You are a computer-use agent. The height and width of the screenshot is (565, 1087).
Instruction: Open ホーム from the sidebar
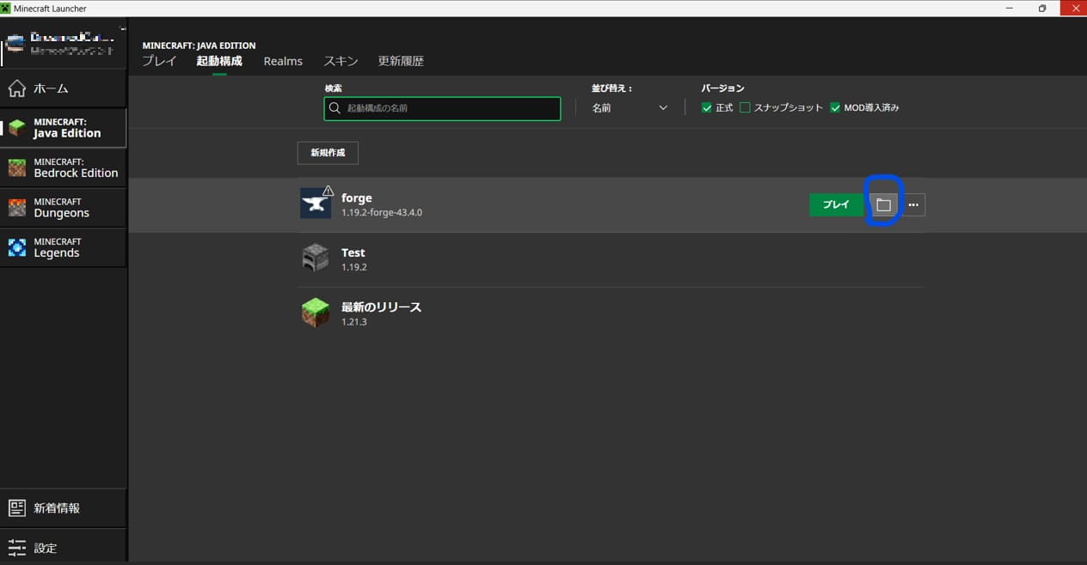pyautogui.click(x=63, y=88)
